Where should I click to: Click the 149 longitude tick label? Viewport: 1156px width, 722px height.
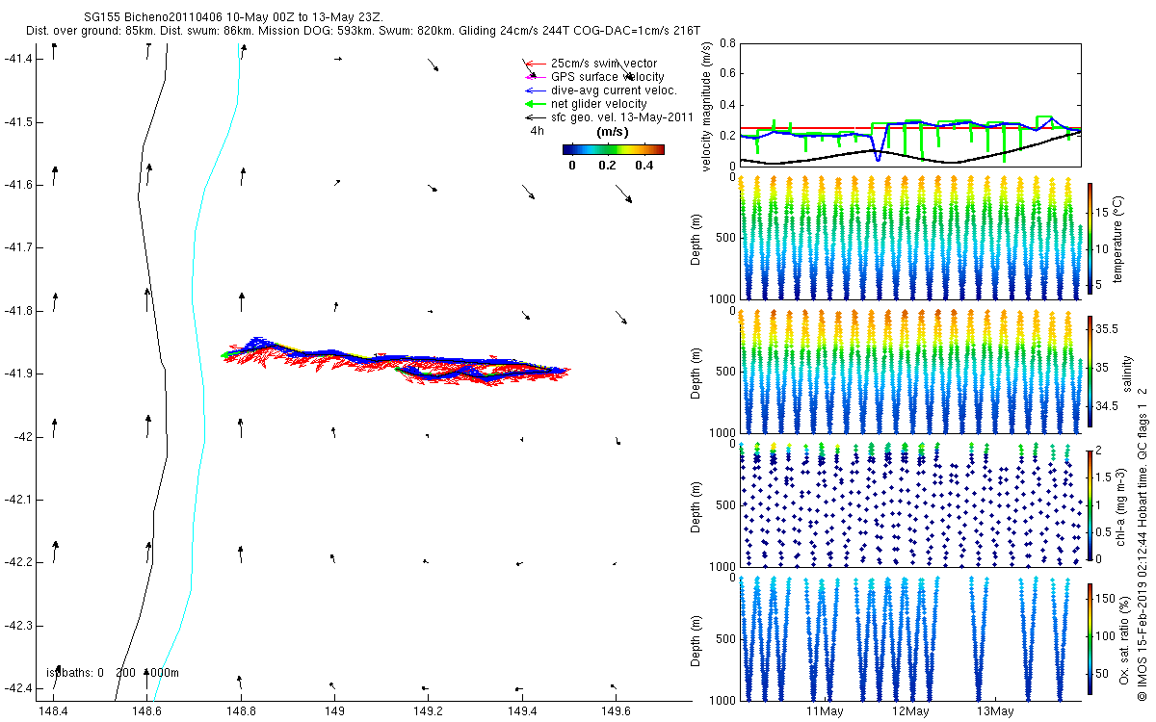[x=335, y=710]
